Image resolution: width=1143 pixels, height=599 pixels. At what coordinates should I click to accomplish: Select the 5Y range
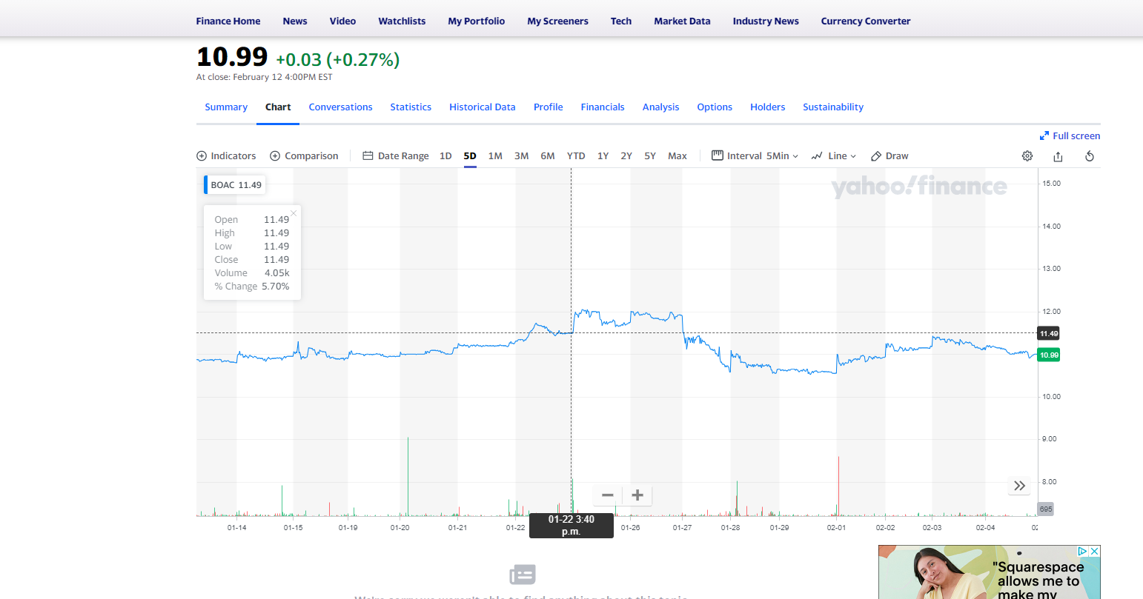click(650, 156)
